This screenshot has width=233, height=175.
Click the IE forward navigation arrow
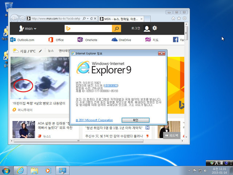(22, 19)
